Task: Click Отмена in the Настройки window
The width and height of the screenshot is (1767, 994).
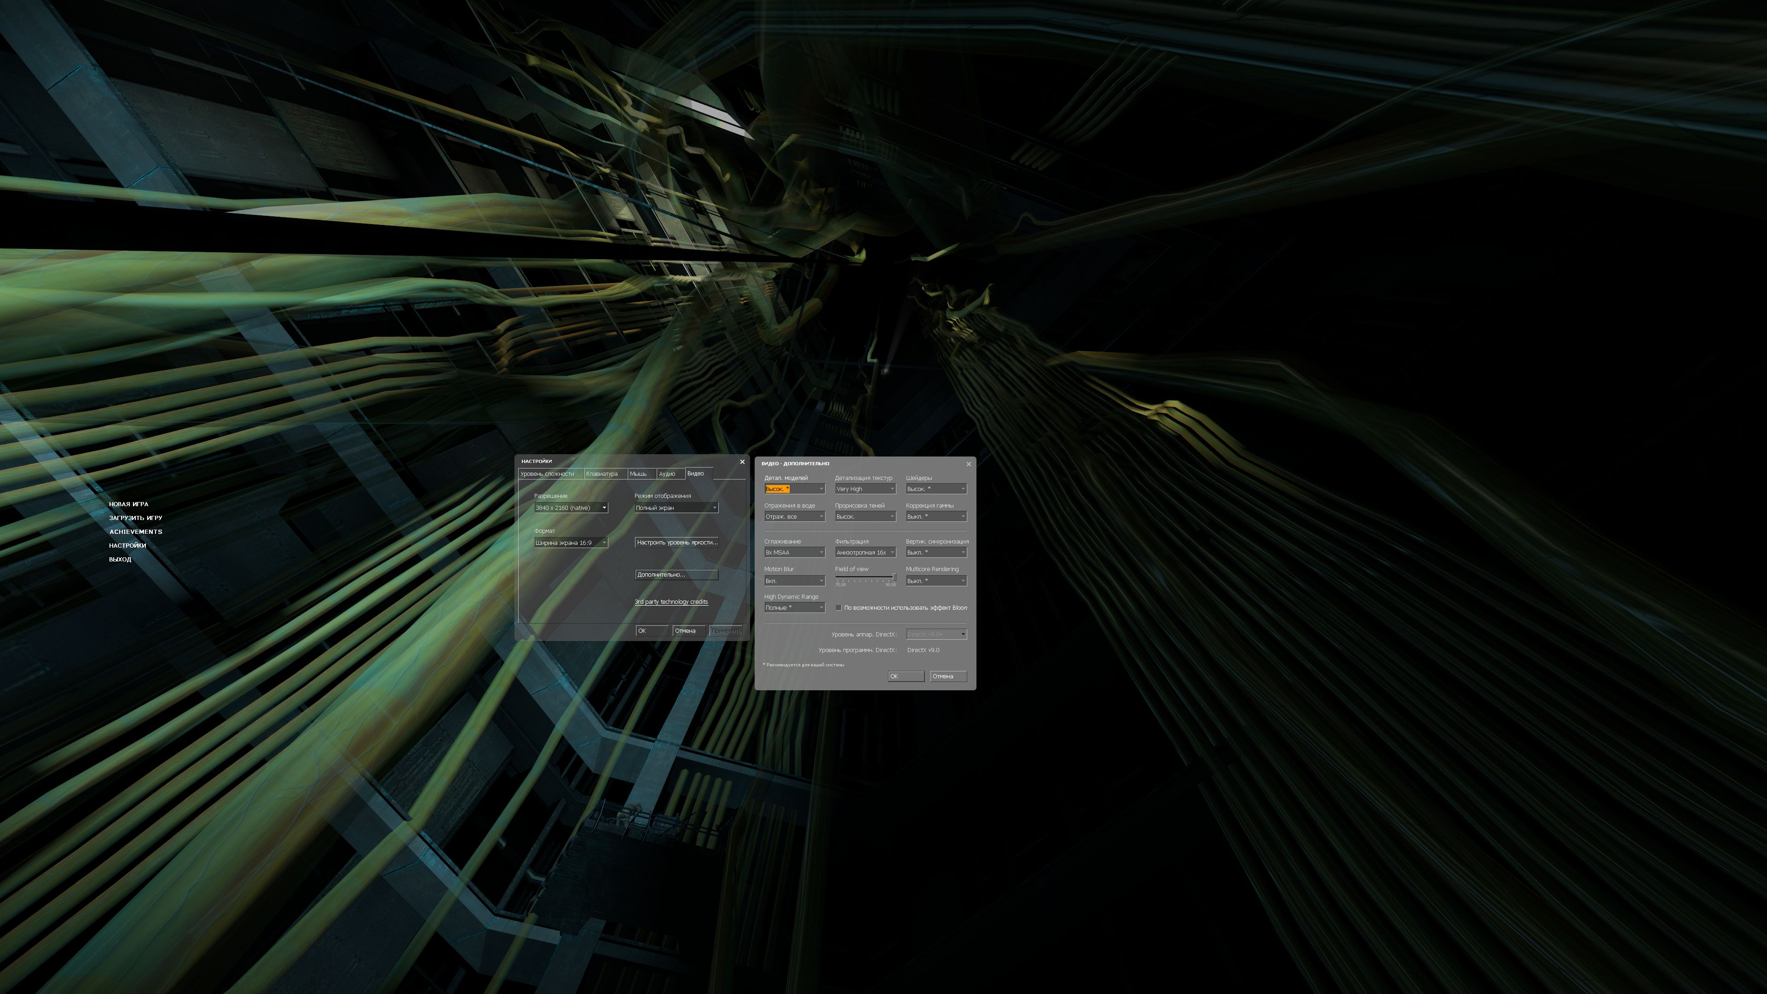Action: tap(689, 631)
